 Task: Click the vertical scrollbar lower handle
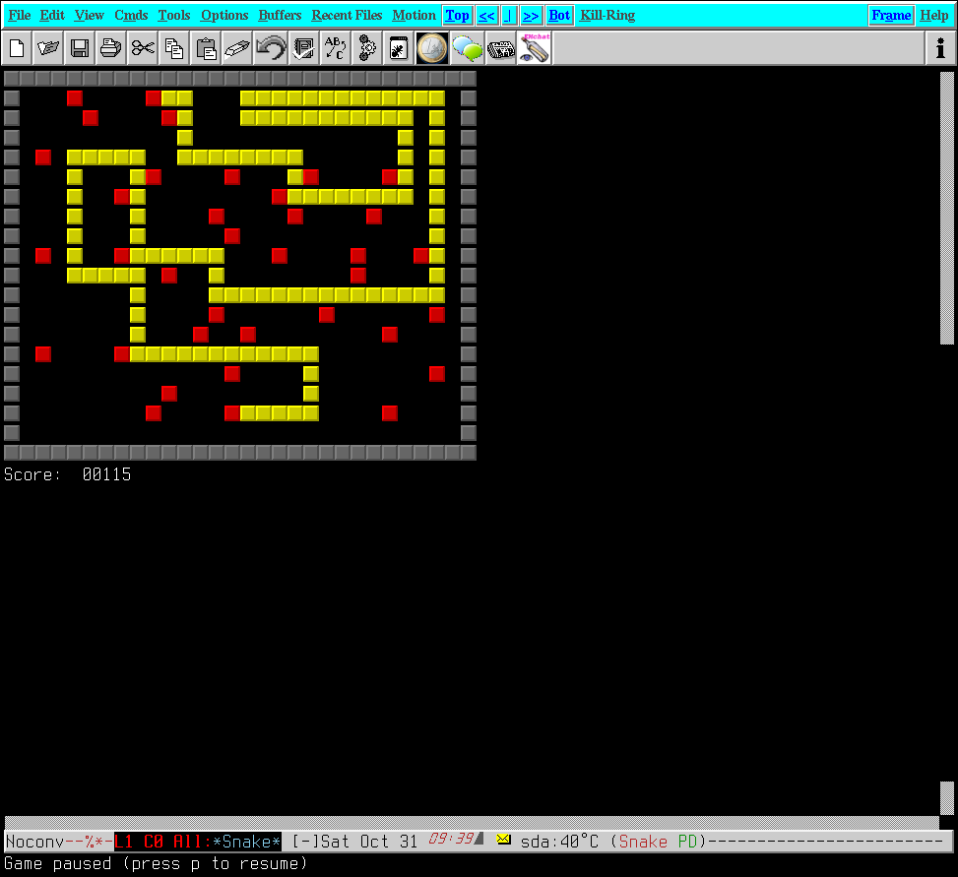(x=946, y=797)
